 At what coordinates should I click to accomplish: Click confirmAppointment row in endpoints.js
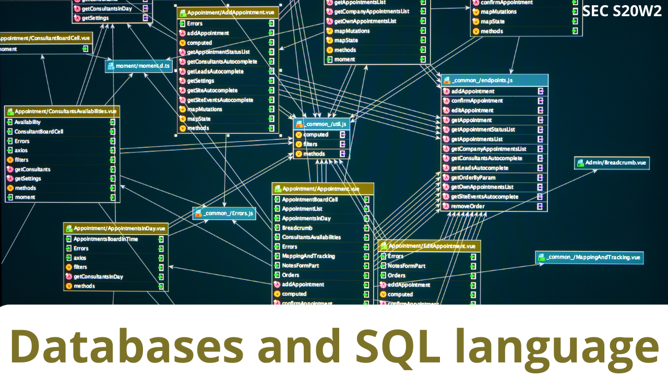click(x=494, y=101)
